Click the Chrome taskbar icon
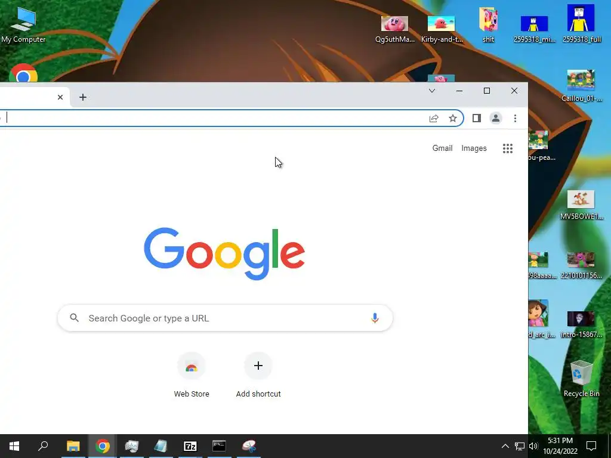The width and height of the screenshot is (611, 458). 103,446
